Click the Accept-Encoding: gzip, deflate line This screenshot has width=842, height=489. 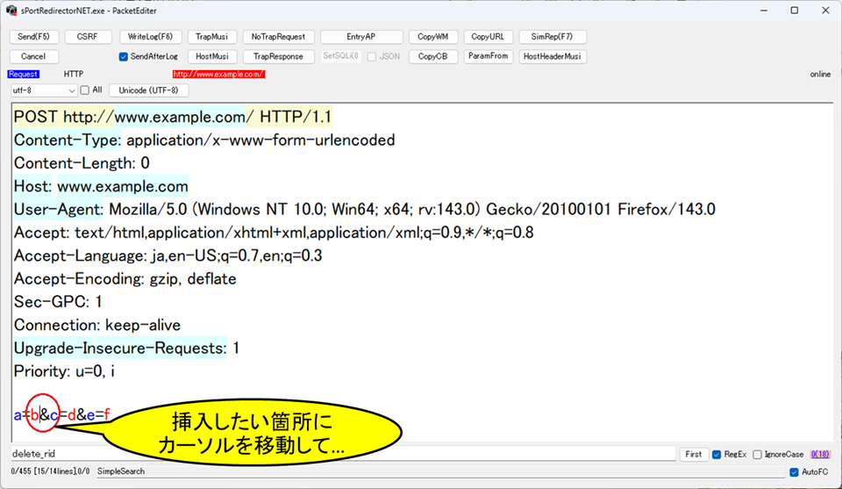click(x=125, y=278)
